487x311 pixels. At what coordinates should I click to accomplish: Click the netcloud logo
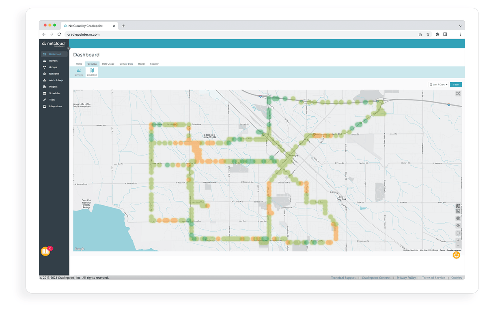coord(53,43)
